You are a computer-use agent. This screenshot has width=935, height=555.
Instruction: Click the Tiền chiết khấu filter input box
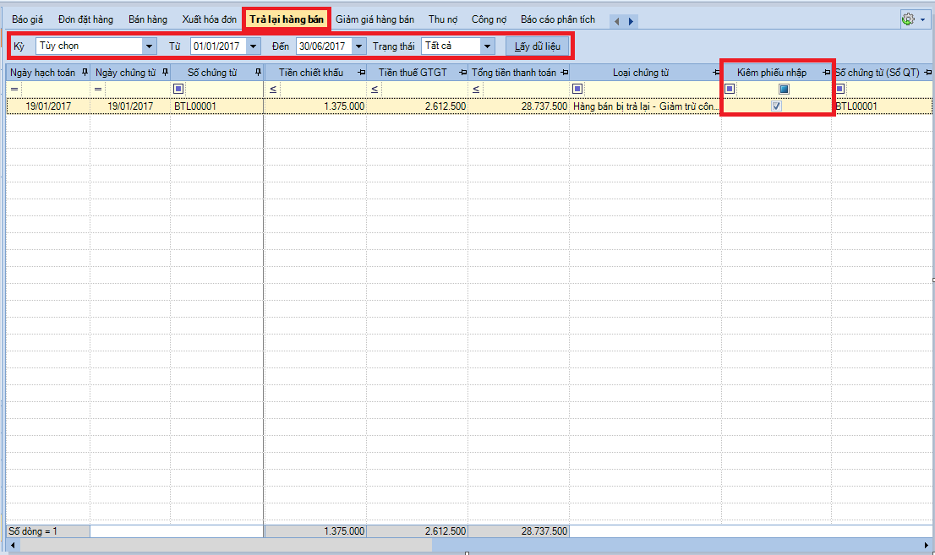pos(322,90)
